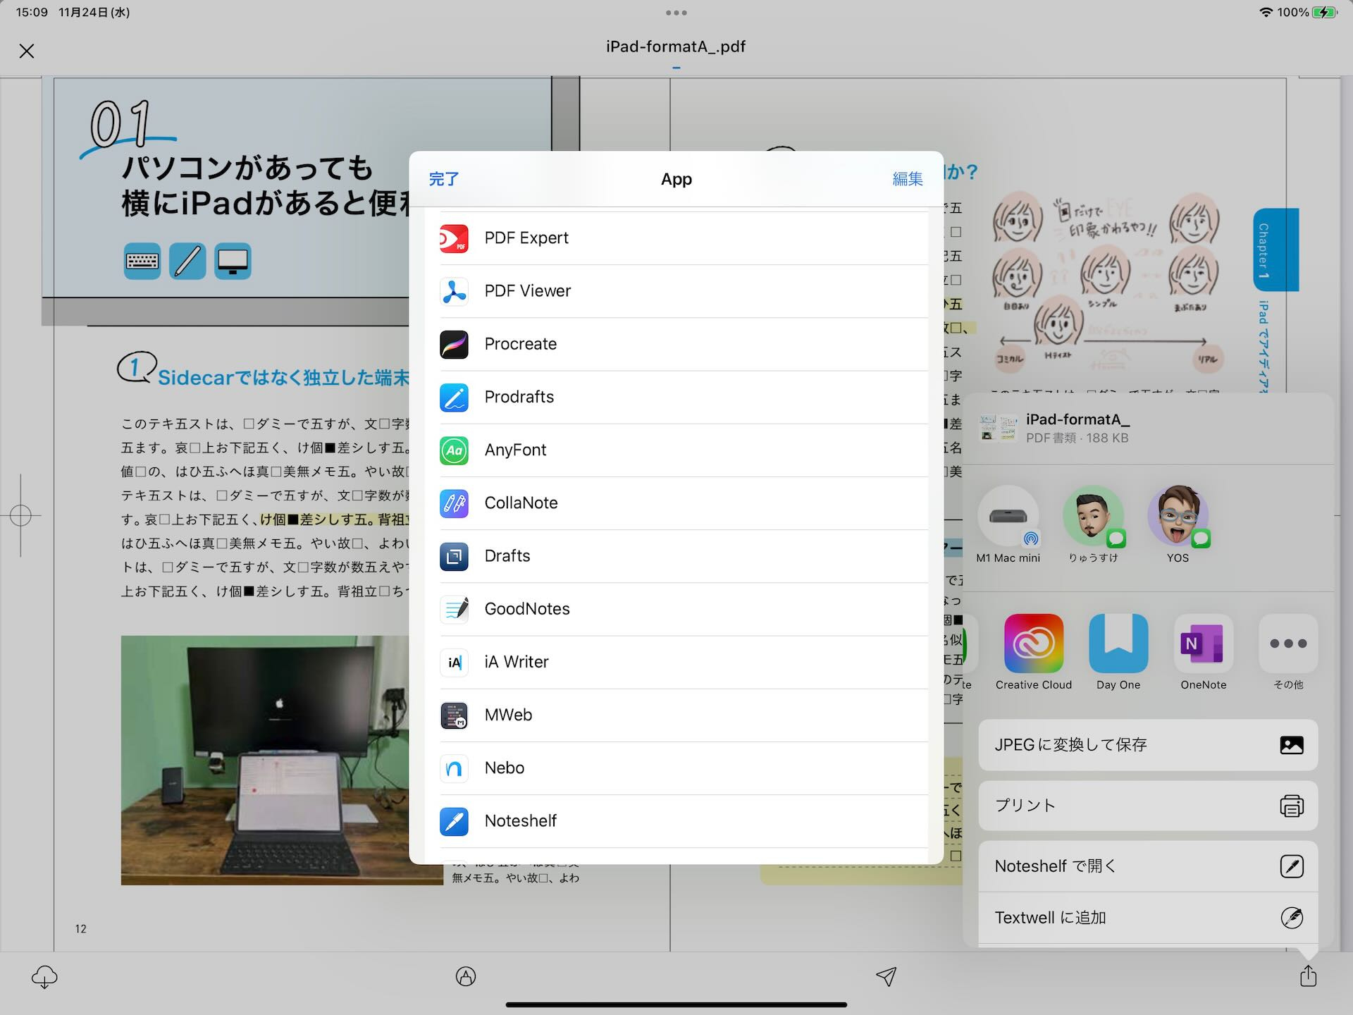Tap the multitasking three-dots indicator

[x=676, y=13]
